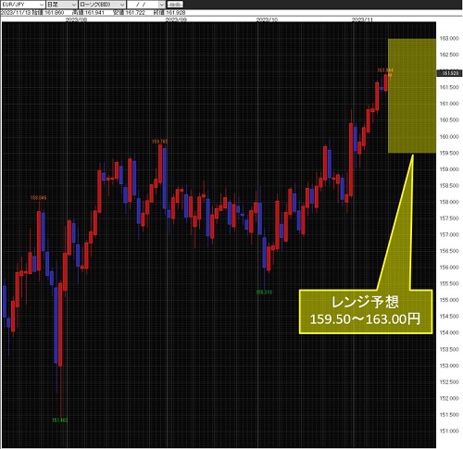Click the 2023/11/18 date in info bar
463x449 pixels.
coord(17,13)
